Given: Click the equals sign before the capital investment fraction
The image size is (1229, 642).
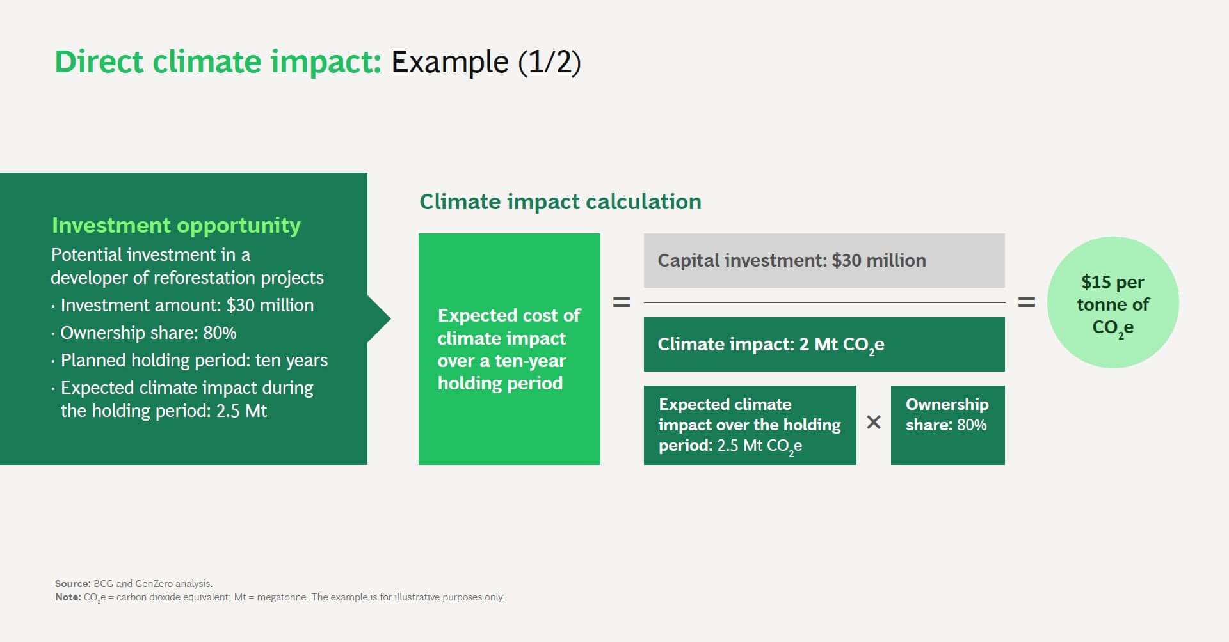Looking at the screenshot, I should [620, 302].
